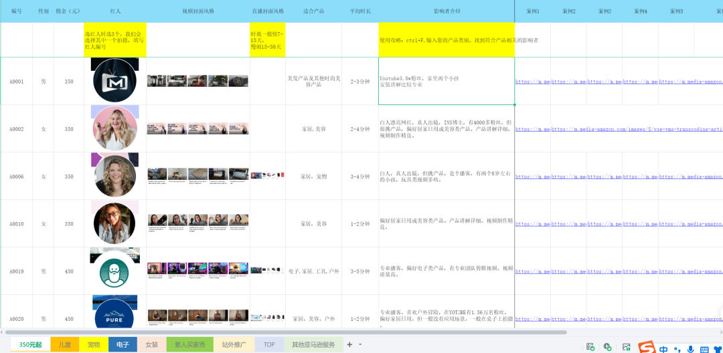Click the Sogou skin shirt icon
Image resolution: width=723 pixels, height=353 pixels.
(718, 348)
